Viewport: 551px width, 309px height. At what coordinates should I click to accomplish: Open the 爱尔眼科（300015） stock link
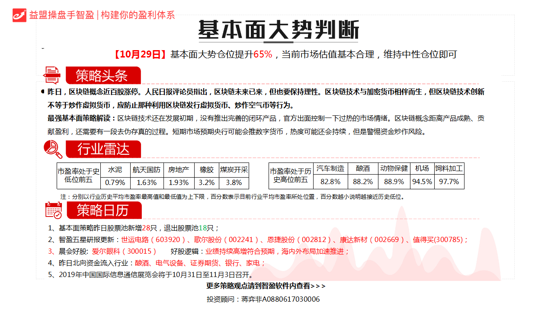point(124,252)
